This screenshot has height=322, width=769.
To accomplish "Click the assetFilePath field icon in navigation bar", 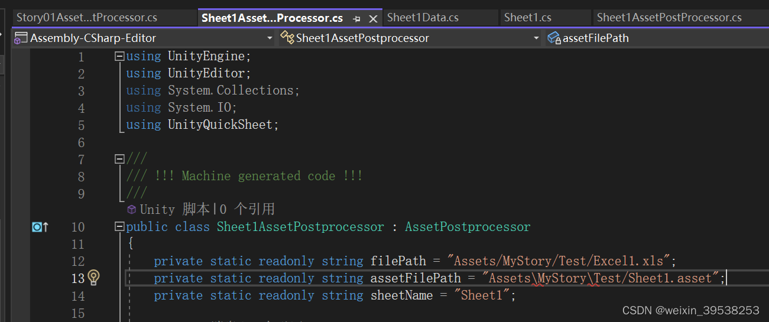I will (x=554, y=38).
